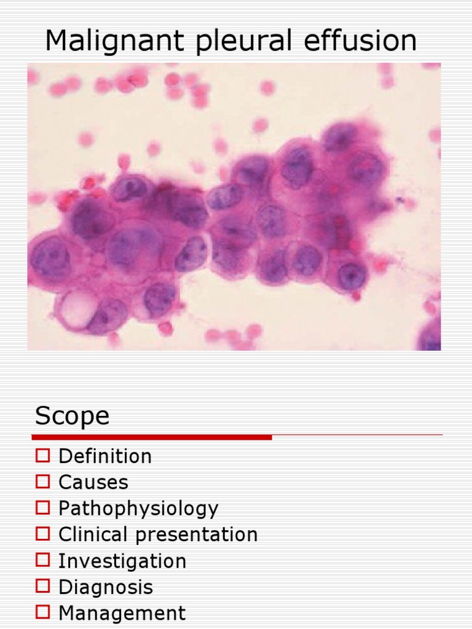The width and height of the screenshot is (472, 629).
Task: Click the square bullet beside Definition
Action: (x=42, y=456)
